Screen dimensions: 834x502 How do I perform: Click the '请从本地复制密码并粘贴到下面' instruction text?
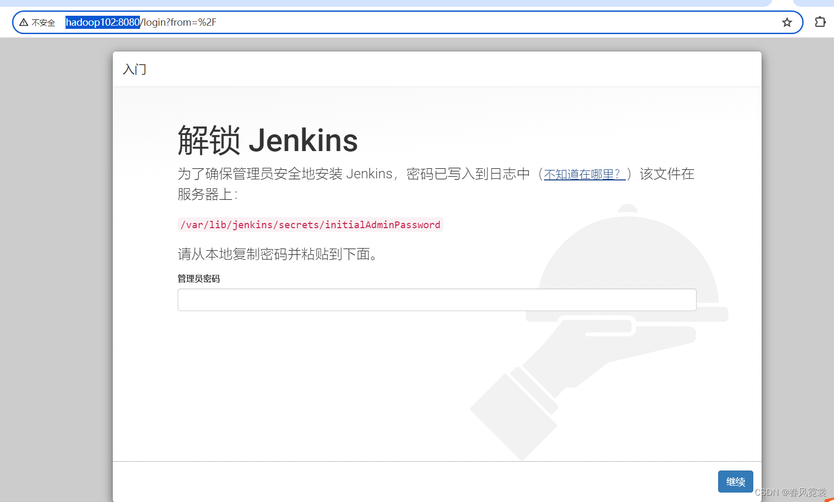click(x=278, y=254)
